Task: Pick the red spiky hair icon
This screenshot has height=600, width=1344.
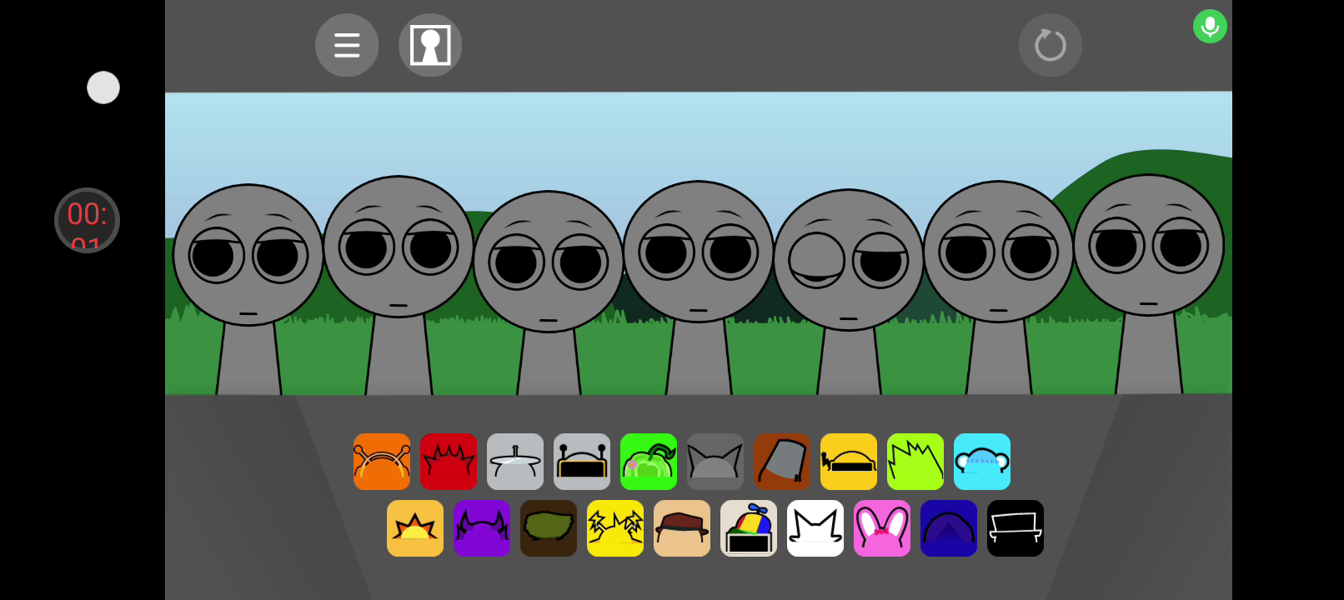Action: point(449,462)
